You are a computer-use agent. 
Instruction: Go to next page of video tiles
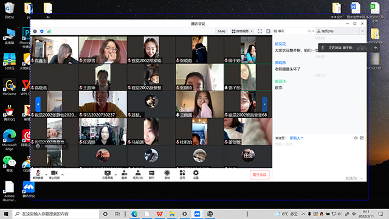tap(264, 104)
